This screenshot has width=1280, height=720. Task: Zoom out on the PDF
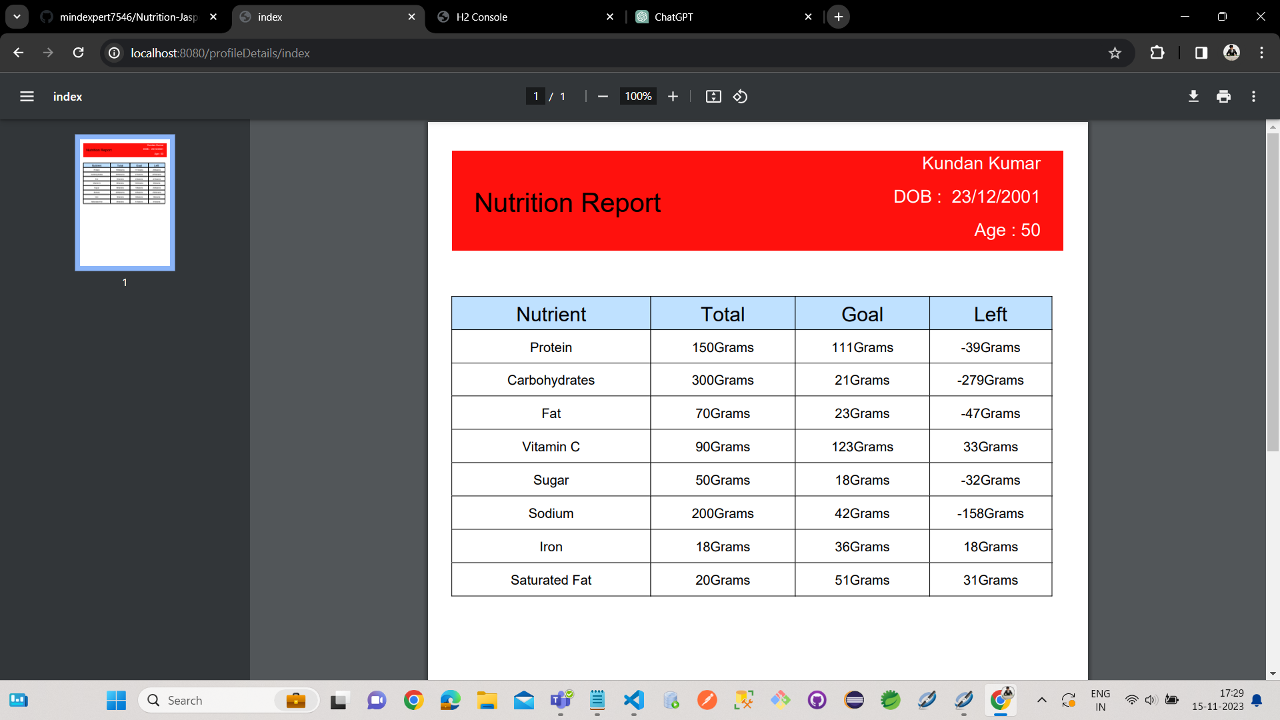(602, 96)
